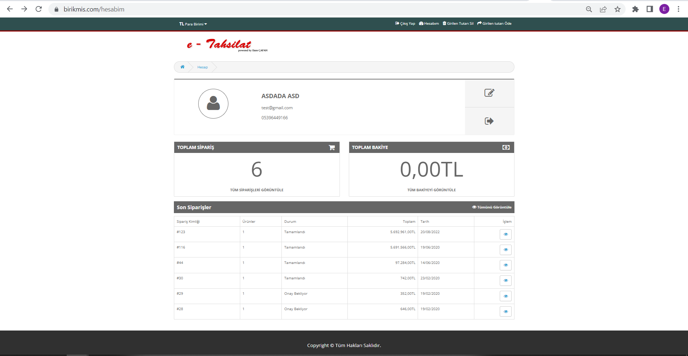
Task: View order #30 with eye icon
Action: [x=506, y=280]
